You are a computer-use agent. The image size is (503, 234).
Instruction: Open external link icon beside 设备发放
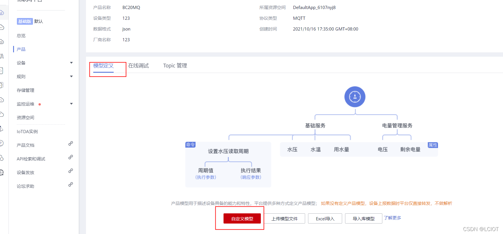pos(71,171)
